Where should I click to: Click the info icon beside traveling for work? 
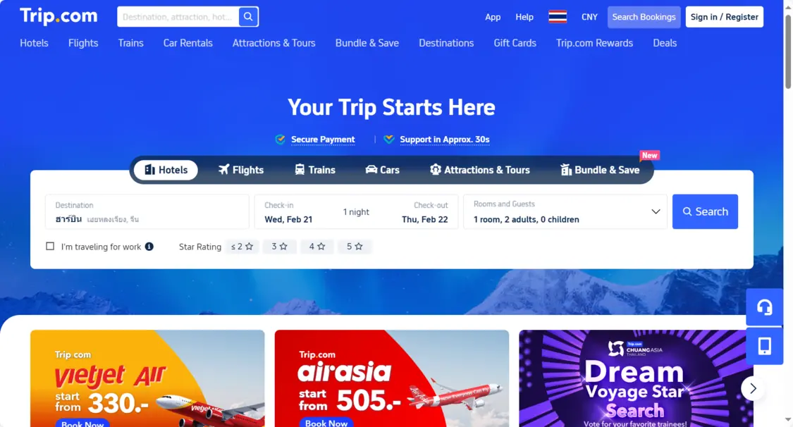click(149, 247)
